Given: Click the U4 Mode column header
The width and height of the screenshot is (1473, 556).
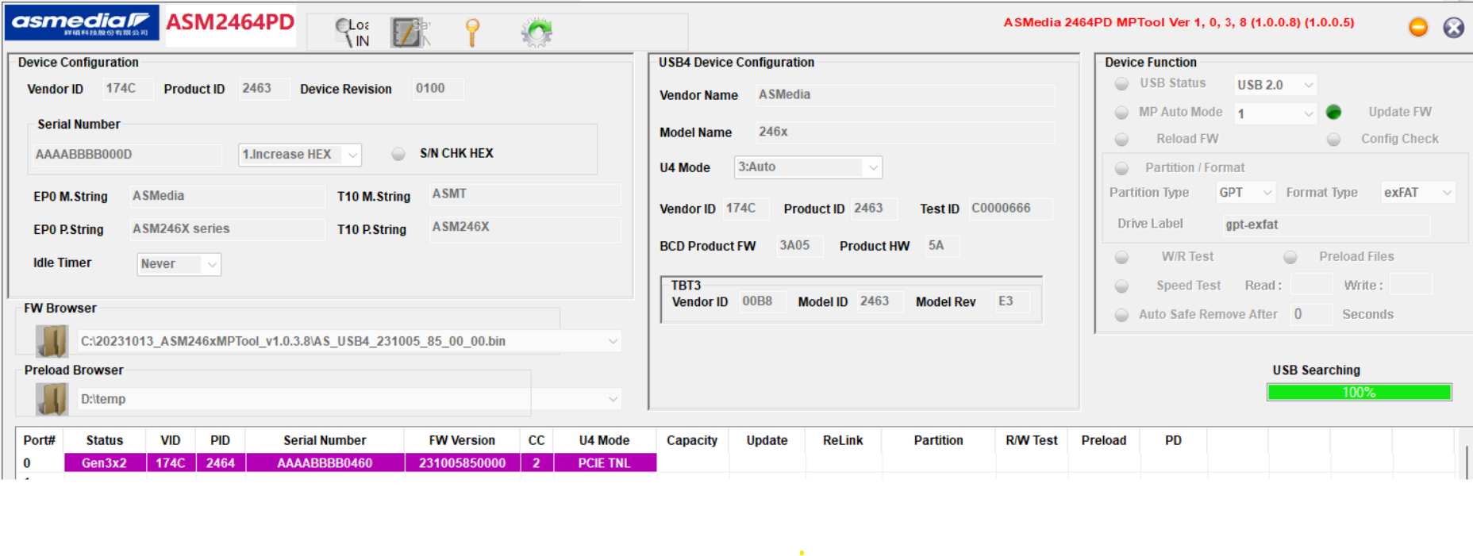Looking at the screenshot, I should (604, 440).
